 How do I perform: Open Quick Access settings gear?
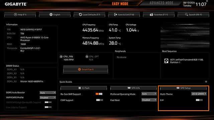[x=206, y=82]
